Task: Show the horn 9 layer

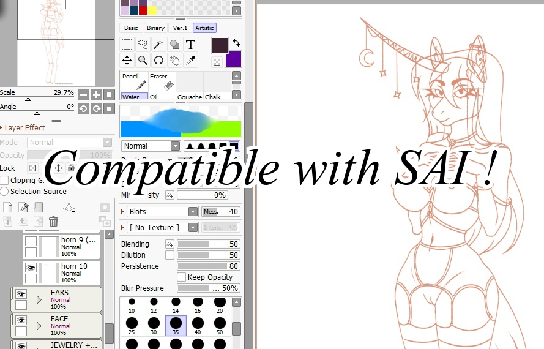Action: [31, 241]
